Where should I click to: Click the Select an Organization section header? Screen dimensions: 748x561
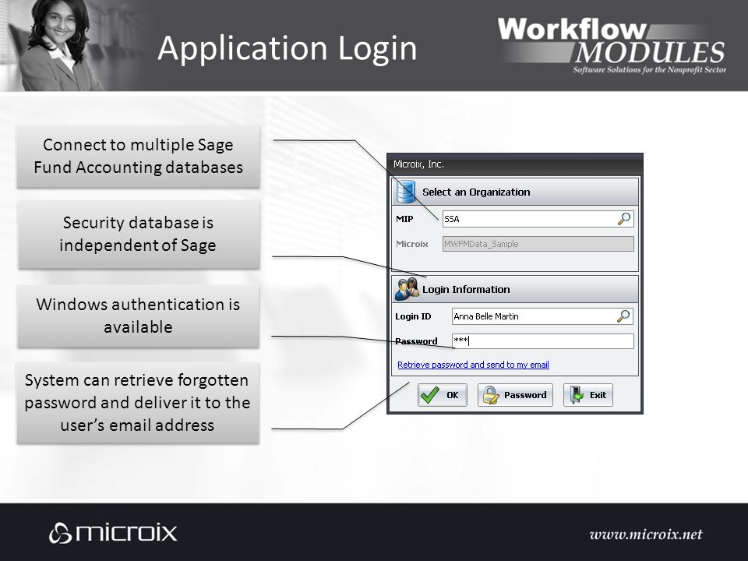pyautogui.click(x=515, y=192)
